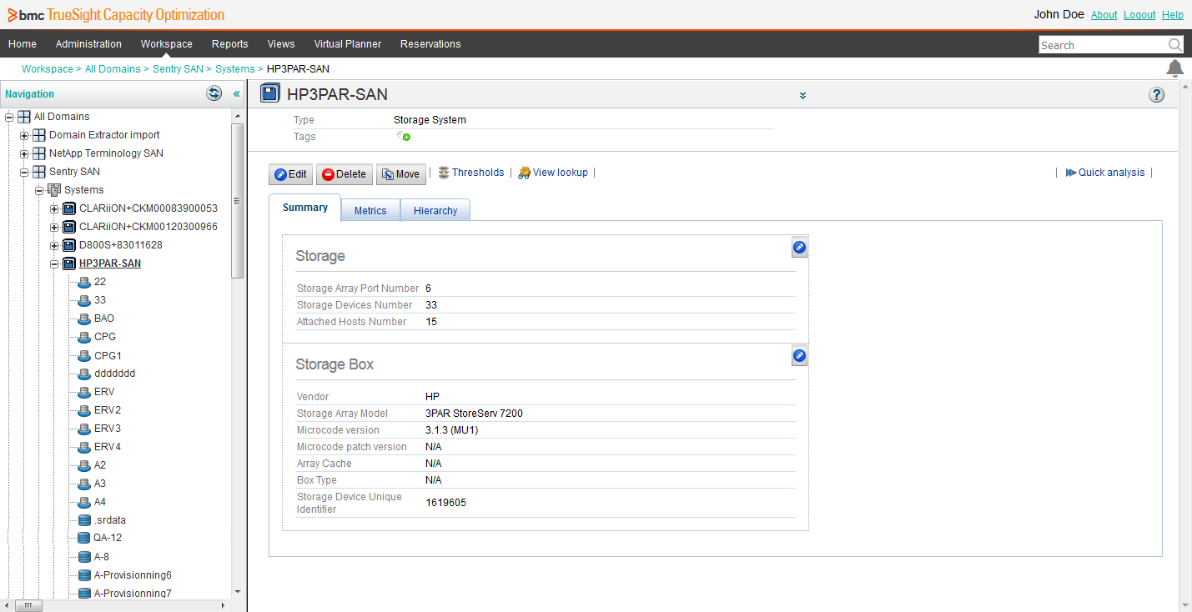This screenshot has width=1192, height=612.
Task: Select the ERV4 tree item
Action: tap(108, 447)
